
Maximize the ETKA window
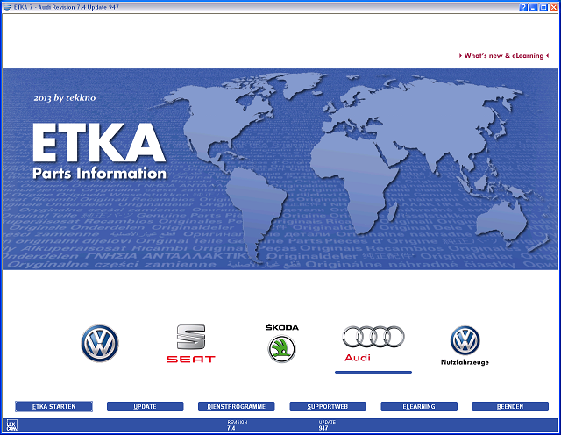tap(543, 7)
